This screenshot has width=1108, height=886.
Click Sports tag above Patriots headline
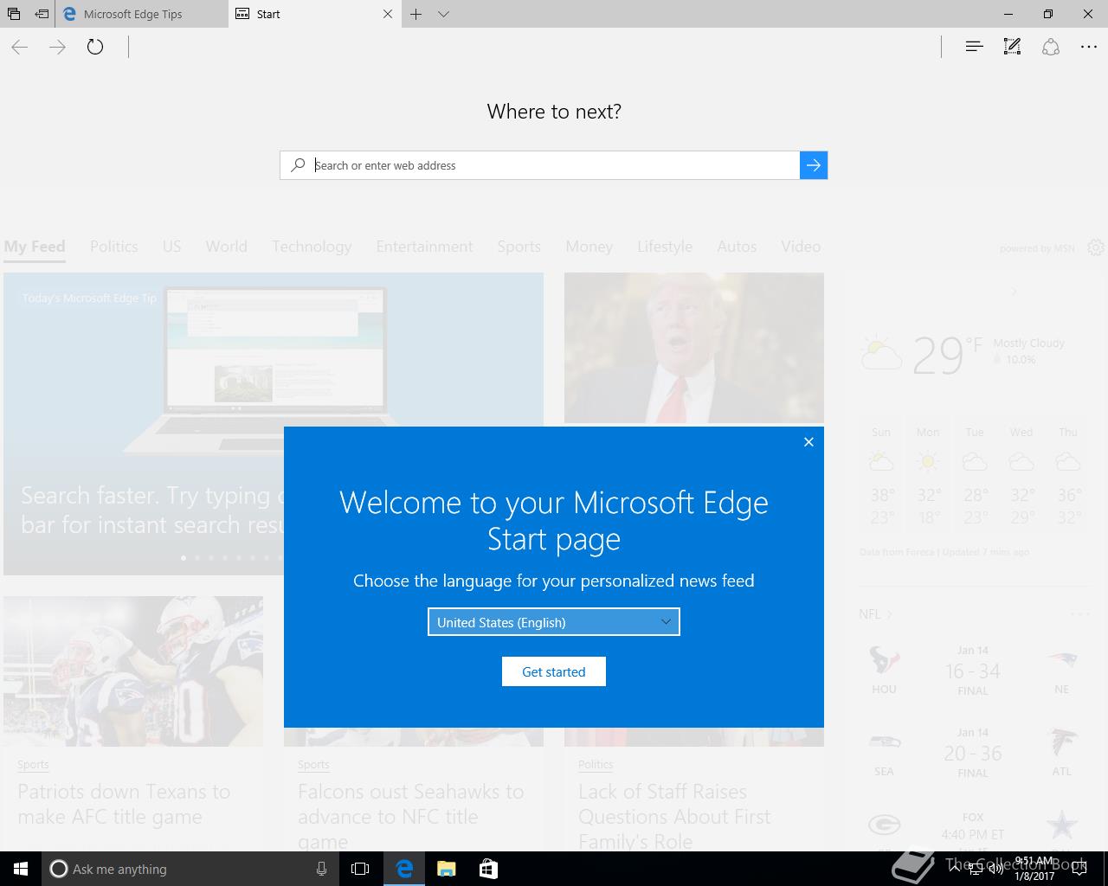33,765
